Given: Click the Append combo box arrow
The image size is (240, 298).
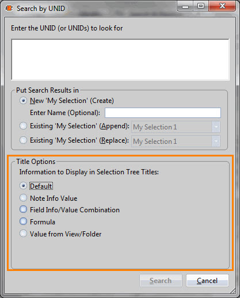Looking at the screenshot, I should click(x=216, y=127).
